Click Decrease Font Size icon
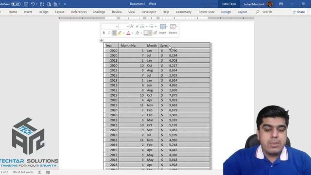 click(x=137, y=26)
